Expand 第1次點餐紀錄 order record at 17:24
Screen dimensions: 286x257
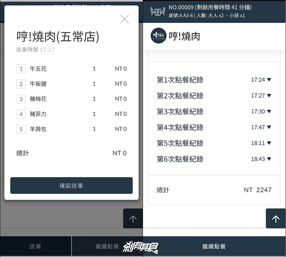click(269, 80)
